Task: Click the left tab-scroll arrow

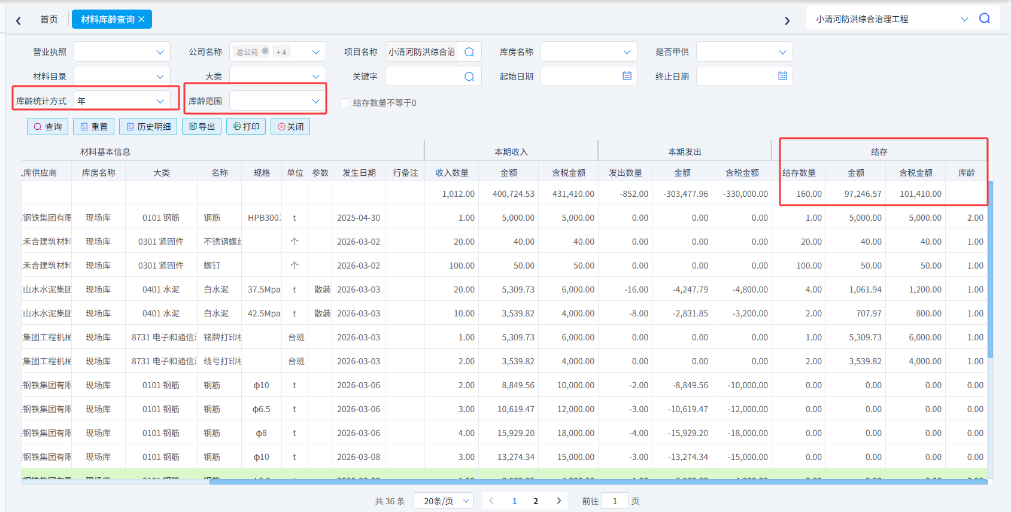Action: click(19, 21)
